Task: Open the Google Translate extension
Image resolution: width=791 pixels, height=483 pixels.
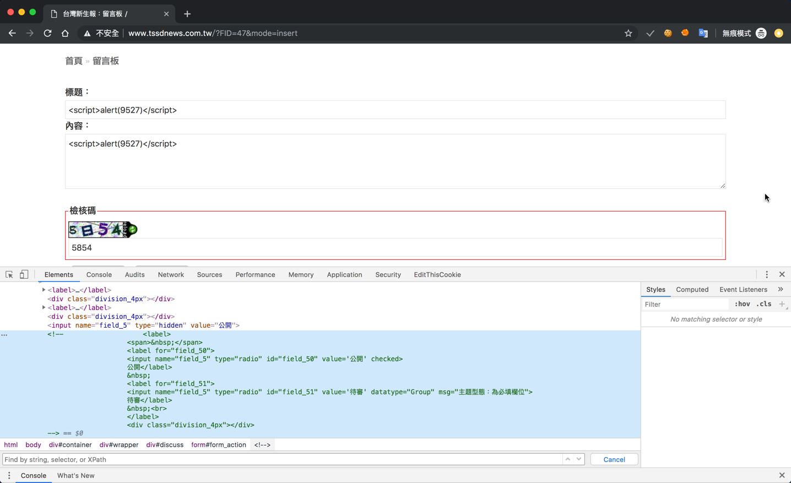Action: (x=703, y=33)
